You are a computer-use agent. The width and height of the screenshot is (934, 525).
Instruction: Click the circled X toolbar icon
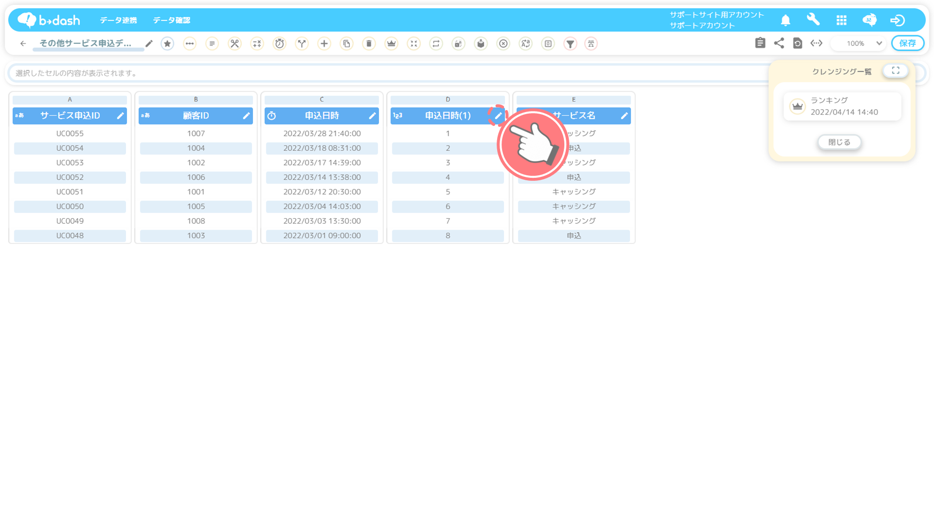503,43
